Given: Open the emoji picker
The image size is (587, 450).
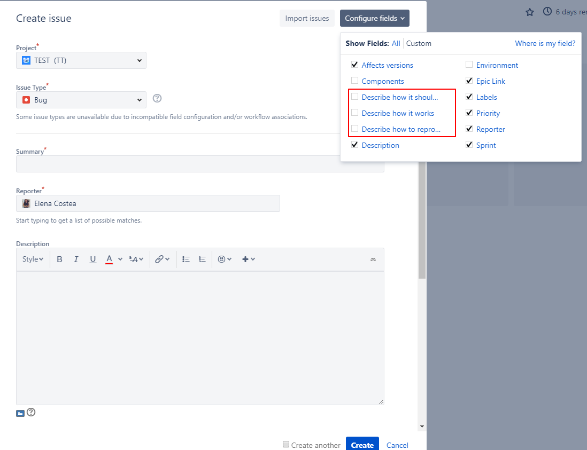Looking at the screenshot, I should point(222,259).
